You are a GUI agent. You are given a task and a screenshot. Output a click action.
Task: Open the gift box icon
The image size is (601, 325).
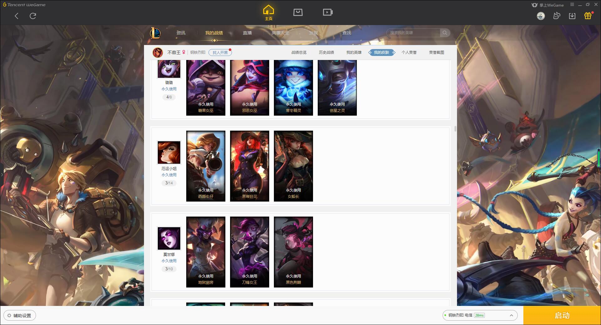point(588,16)
